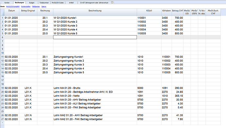Select the Betrag CHF column header
The image size is (226, 128).
[178, 12]
